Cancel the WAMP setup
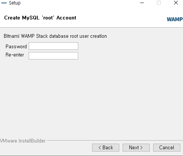Screen dimensions: 183x156 click(167, 148)
